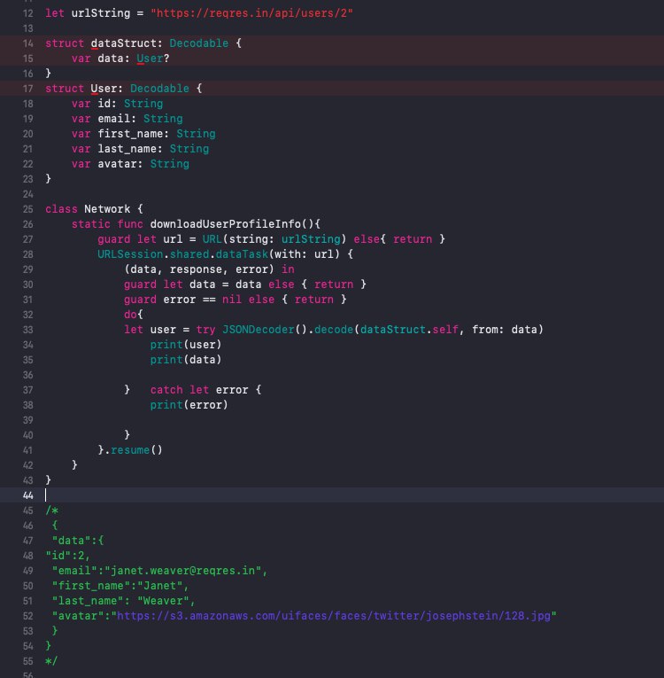The height and width of the screenshot is (678, 664).
Task: Click 'print(user)' on line 34
Action: 186,345
